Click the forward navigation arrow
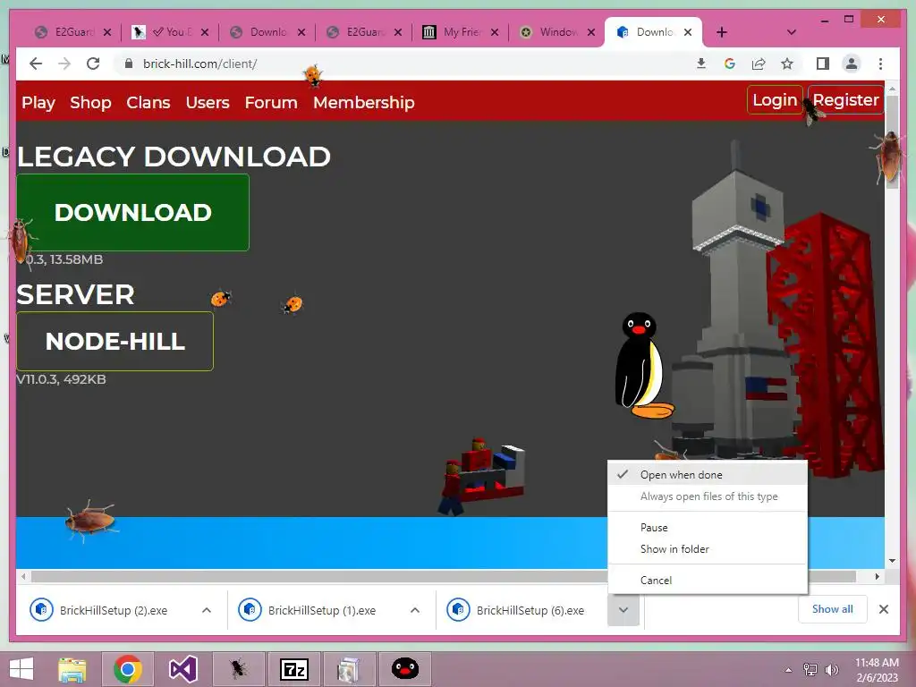Screen dimensions: 916x687 64,64
